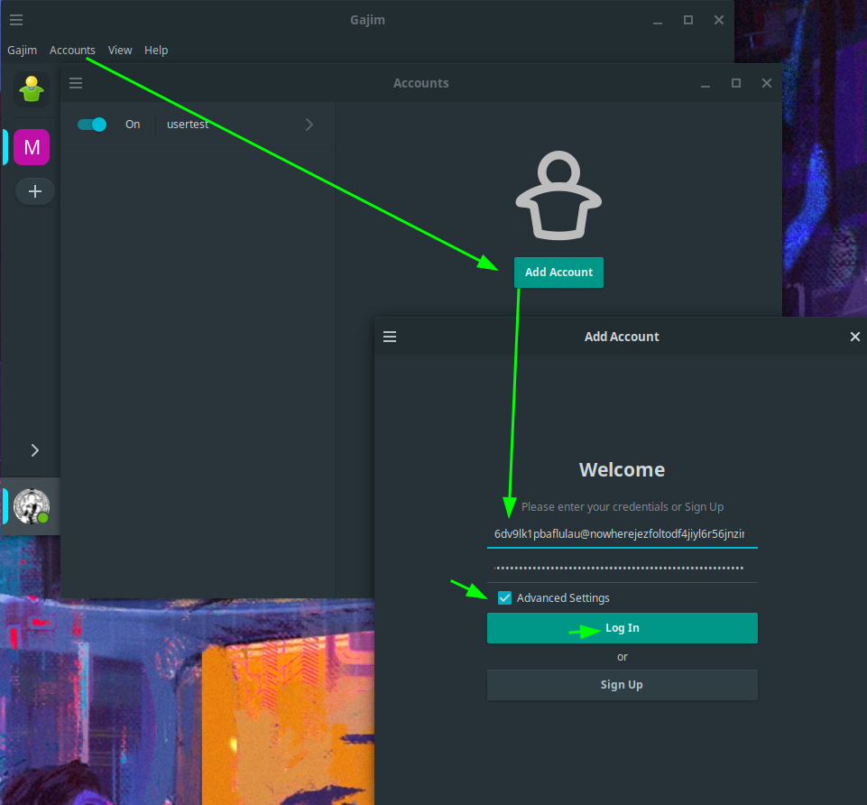Screen dimensions: 867x805
Task: Minimize the Gajim main window
Action: pos(658,22)
